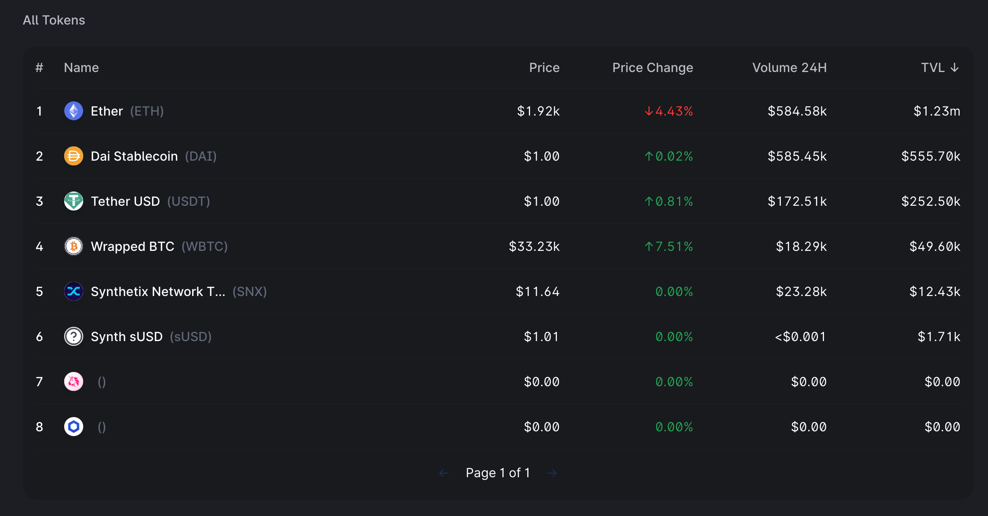Open Dai Stablecoin (DAI) token details

[x=153, y=156]
